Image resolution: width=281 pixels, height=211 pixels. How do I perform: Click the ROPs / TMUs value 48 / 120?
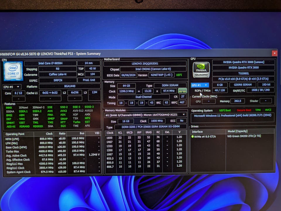pos(220,90)
